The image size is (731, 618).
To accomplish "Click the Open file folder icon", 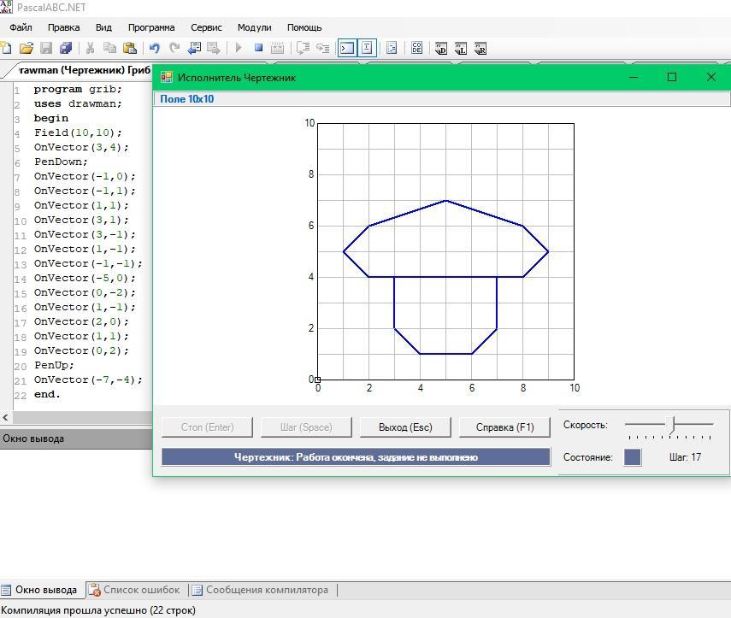I will point(27,49).
